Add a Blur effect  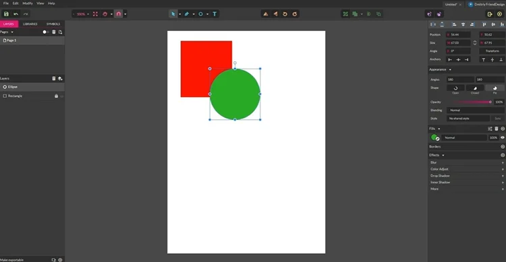click(x=503, y=163)
